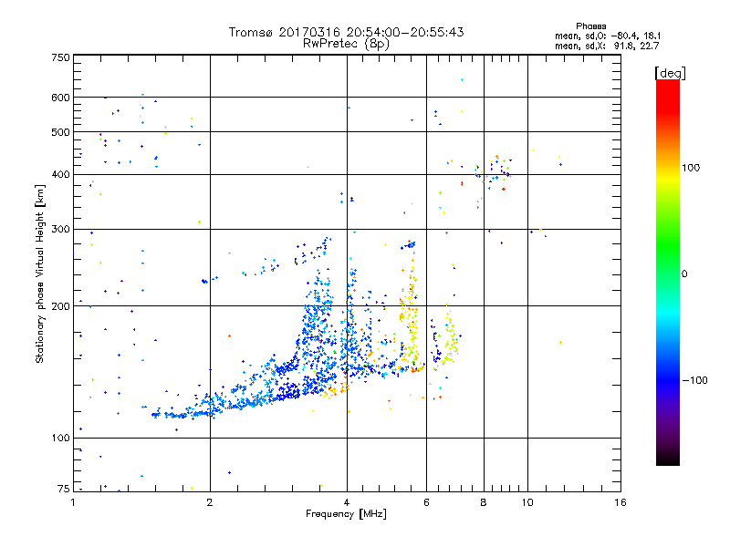Image resolution: width=730 pixels, height=547 pixels.
Task: Click the x-axis '1' tick label
Action: (x=73, y=502)
